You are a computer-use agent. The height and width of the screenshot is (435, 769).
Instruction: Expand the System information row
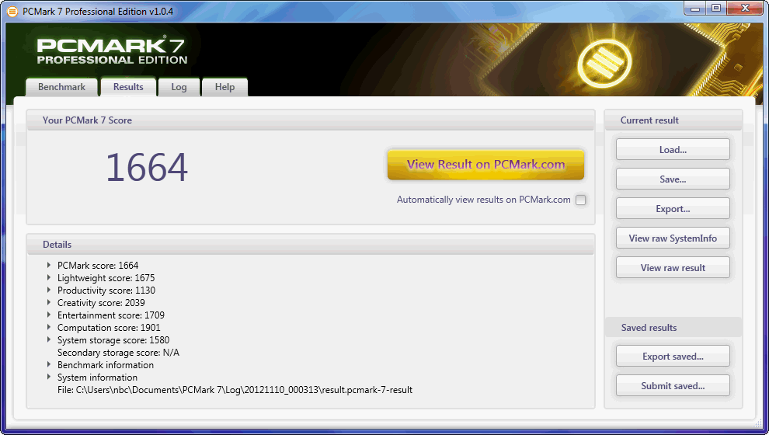(x=49, y=378)
